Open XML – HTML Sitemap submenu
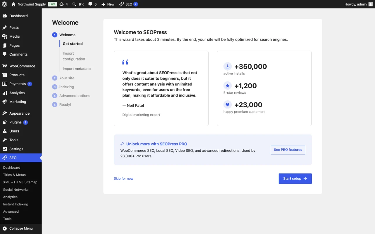Screen dimensions: 375x234 pyautogui.click(x=20, y=182)
